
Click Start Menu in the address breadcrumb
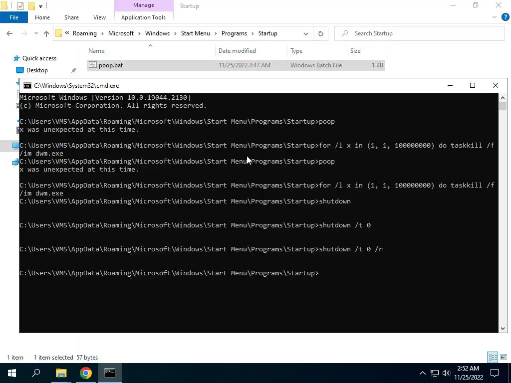tap(196, 33)
